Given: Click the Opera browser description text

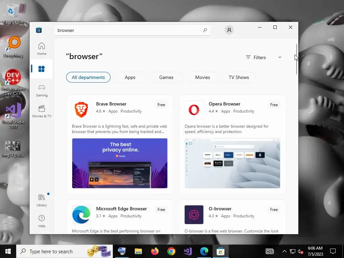Looking at the screenshot, I should click(227, 129).
